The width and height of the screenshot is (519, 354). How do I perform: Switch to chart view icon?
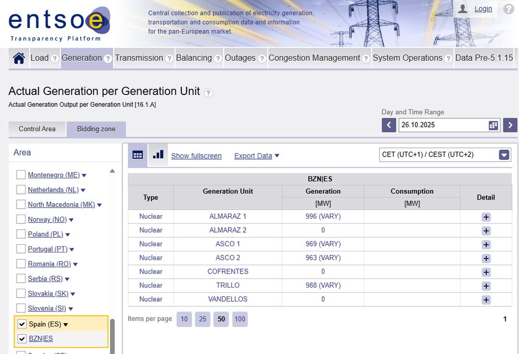click(x=158, y=155)
